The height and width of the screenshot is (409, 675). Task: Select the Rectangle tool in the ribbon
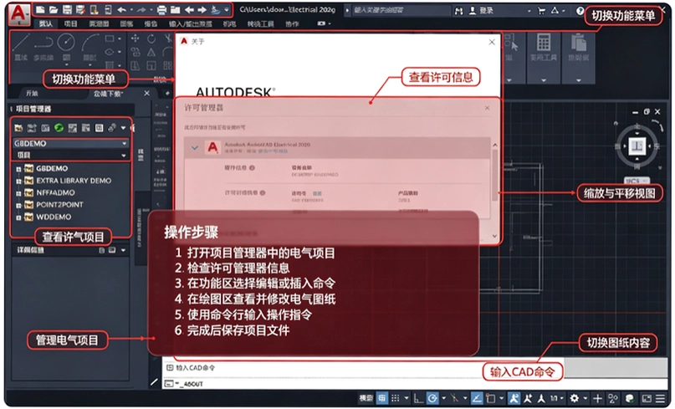point(110,38)
